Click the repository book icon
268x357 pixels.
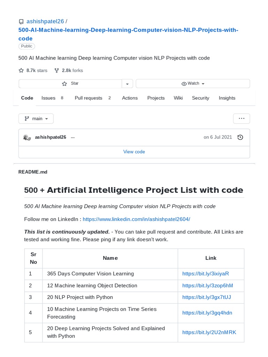(x=21, y=22)
